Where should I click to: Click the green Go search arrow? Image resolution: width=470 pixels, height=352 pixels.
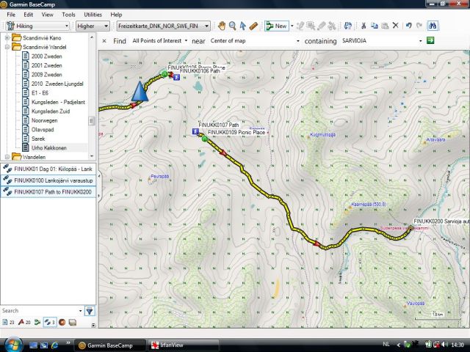pyautogui.click(x=430, y=41)
